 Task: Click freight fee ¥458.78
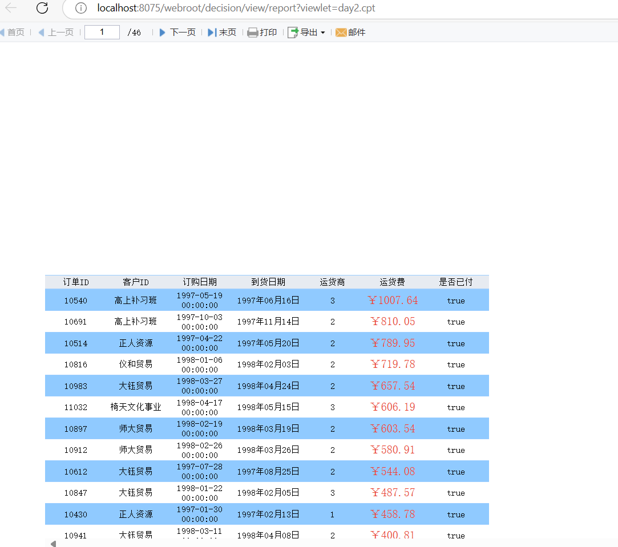(x=393, y=514)
